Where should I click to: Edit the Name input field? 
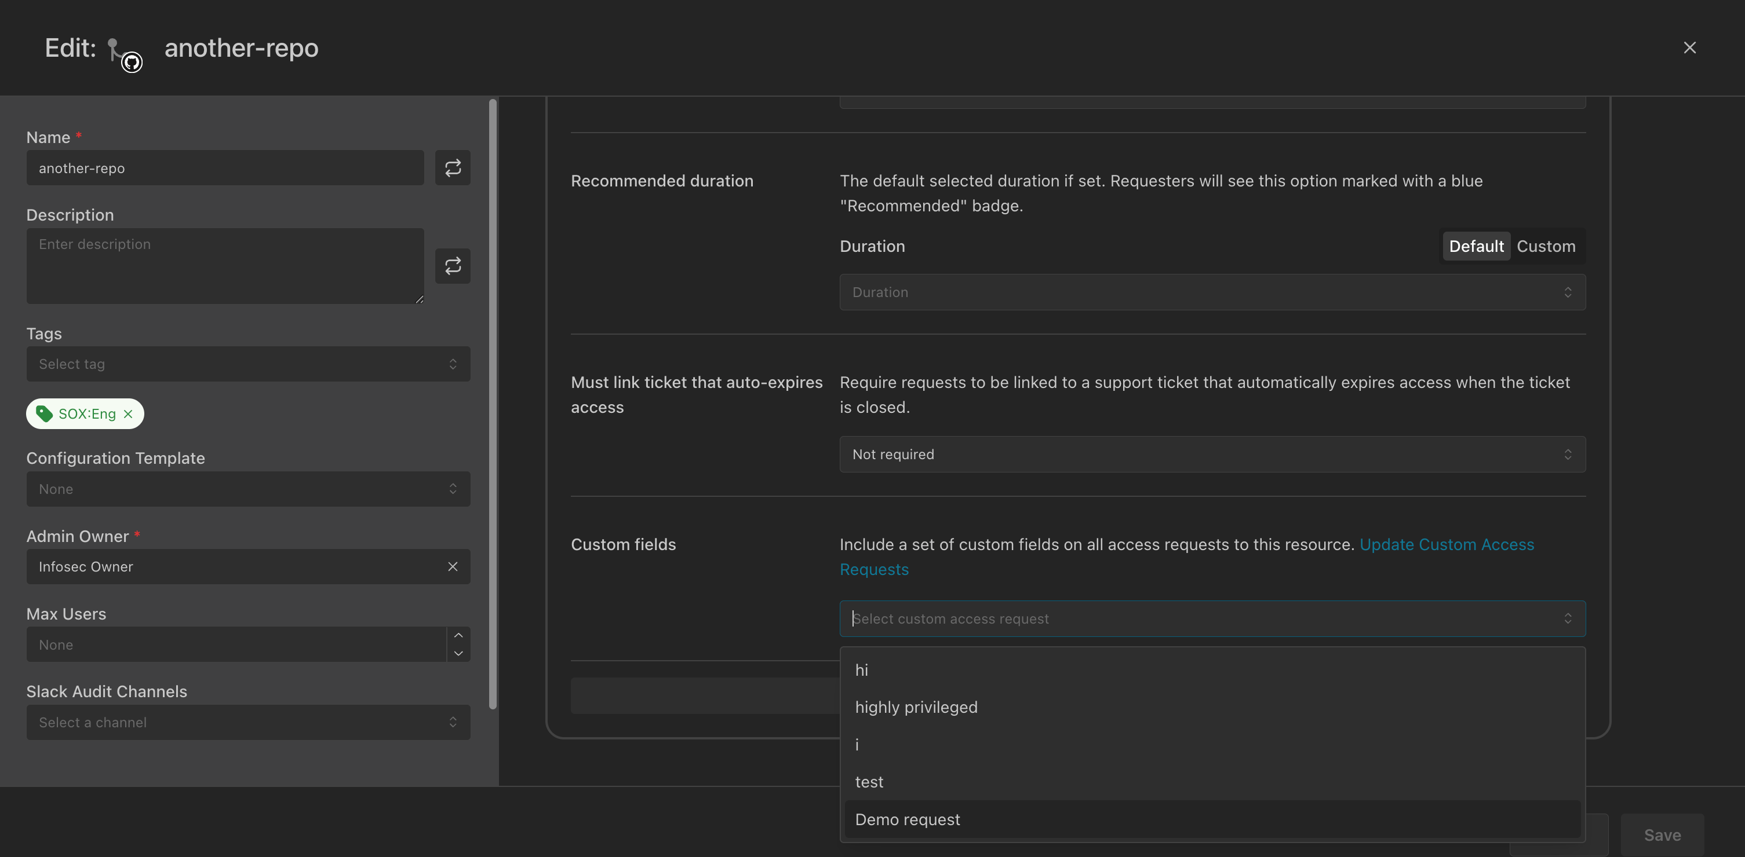click(225, 167)
